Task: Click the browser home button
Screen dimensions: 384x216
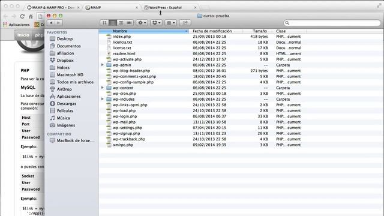Action: pos(31,16)
